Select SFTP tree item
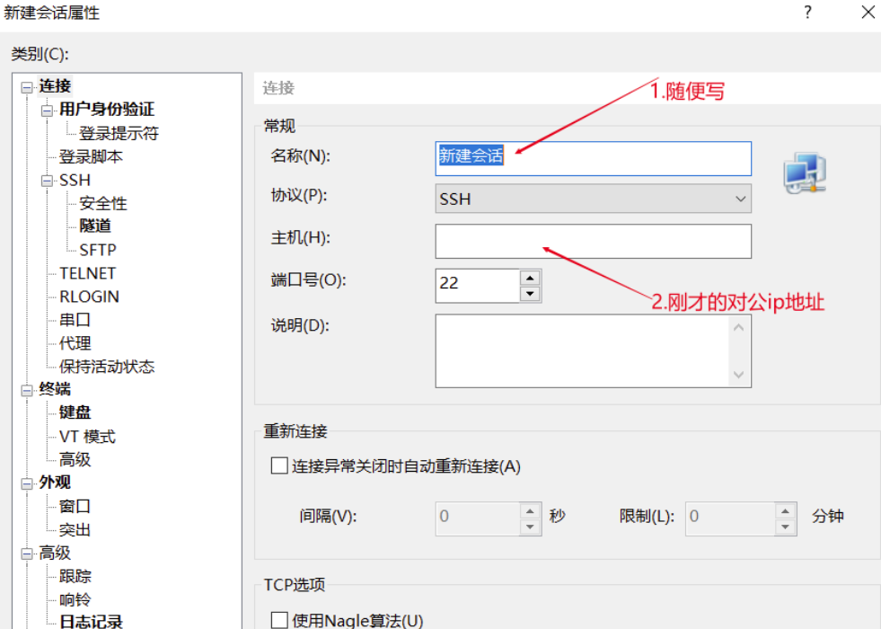Screen dimensions: 881x629 [x=98, y=250]
